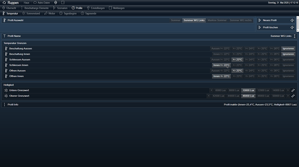Click the square window icon in top bar
The width and height of the screenshot is (299, 167).
point(63,3)
